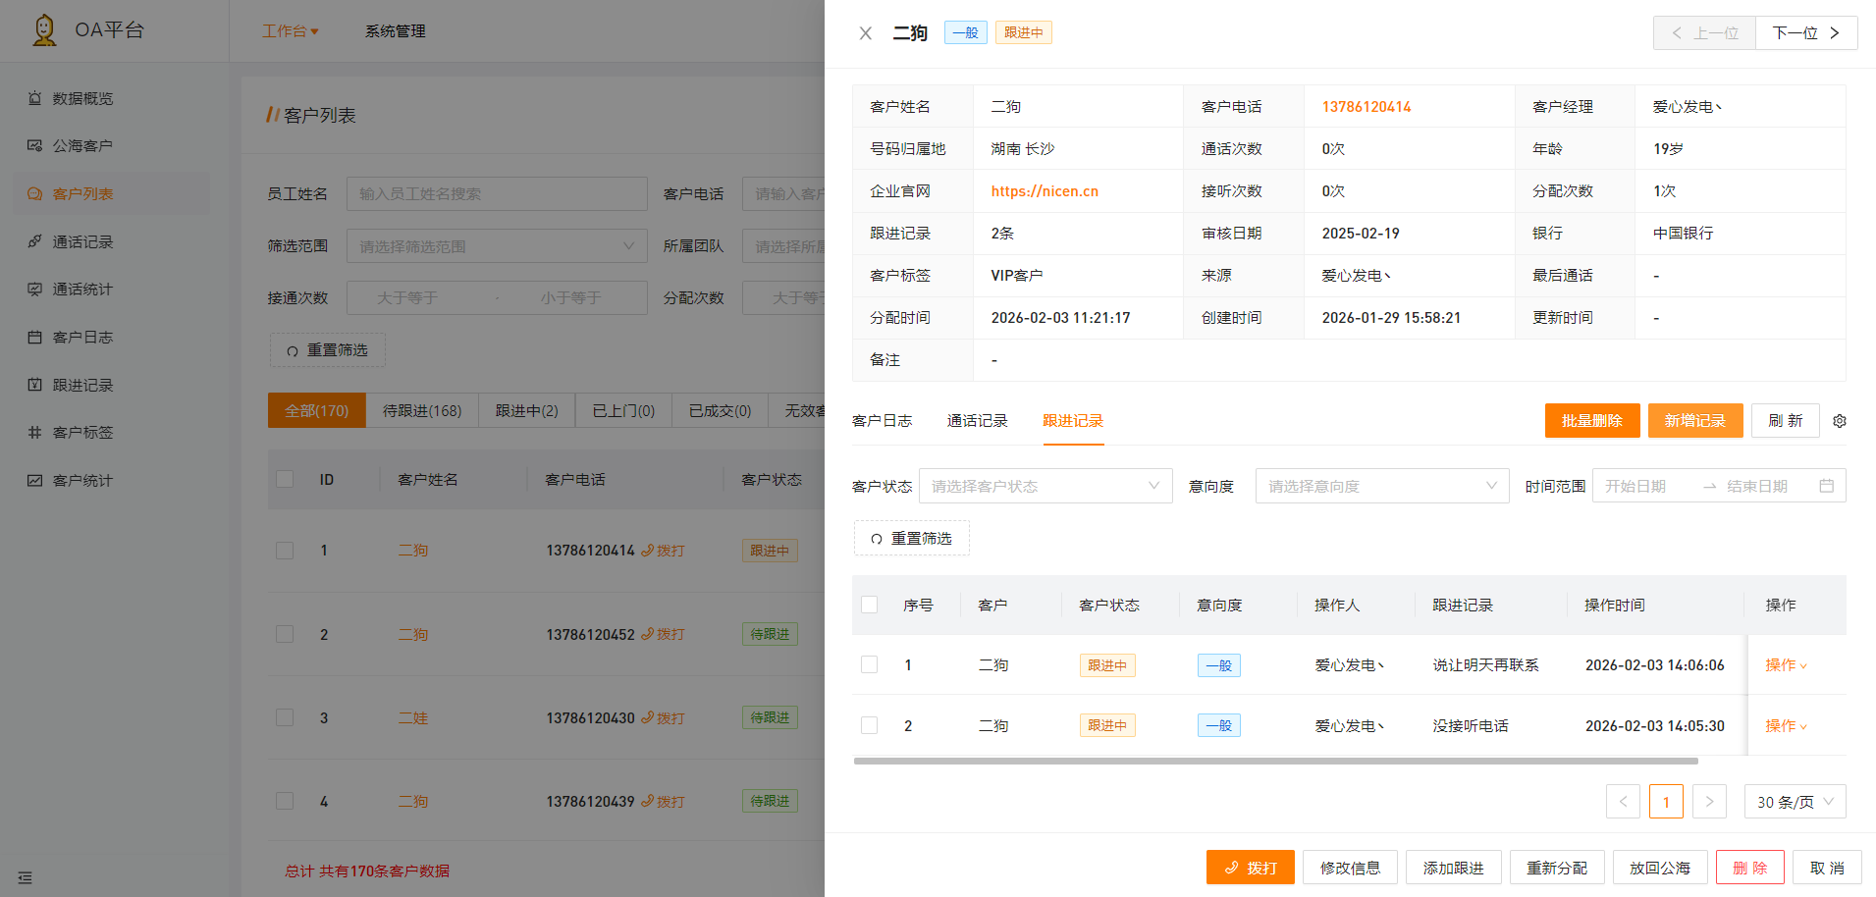The height and width of the screenshot is (897, 1876).
Task: Tick the select-all checkbox in 跟进记录 table header
Action: [x=869, y=605]
